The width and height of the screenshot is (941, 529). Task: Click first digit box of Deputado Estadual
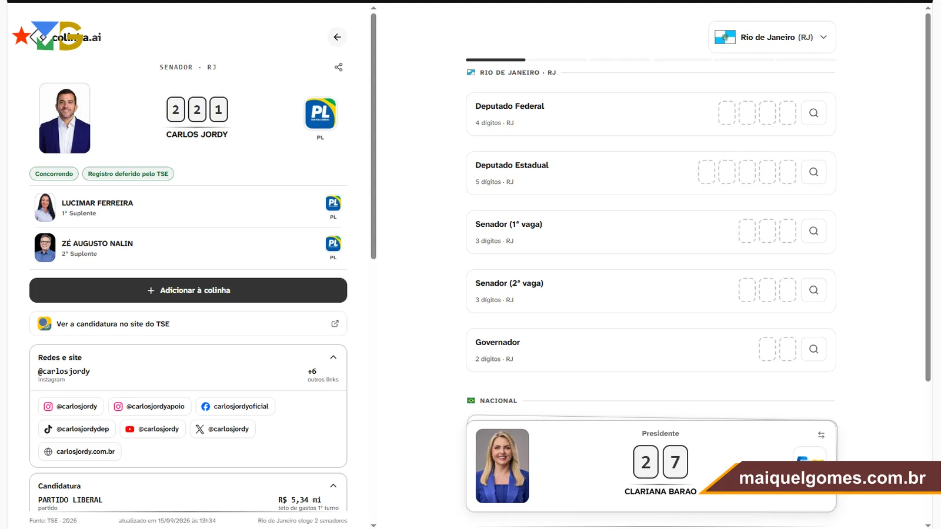point(706,172)
